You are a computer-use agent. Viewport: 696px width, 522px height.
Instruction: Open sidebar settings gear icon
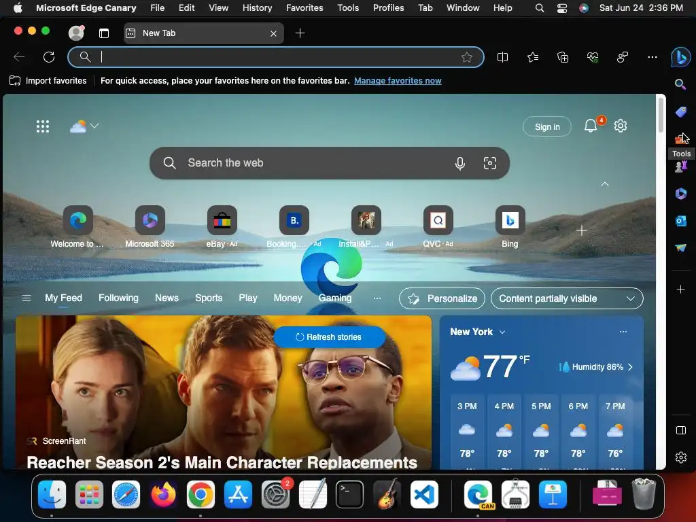pos(680,457)
